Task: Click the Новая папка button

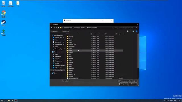Action: pos(66,31)
